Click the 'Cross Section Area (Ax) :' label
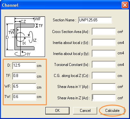 pos(71,32)
